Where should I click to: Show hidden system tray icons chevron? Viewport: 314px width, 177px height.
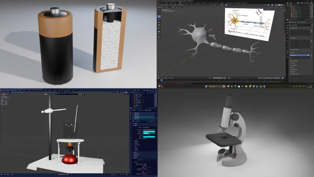click(x=291, y=86)
